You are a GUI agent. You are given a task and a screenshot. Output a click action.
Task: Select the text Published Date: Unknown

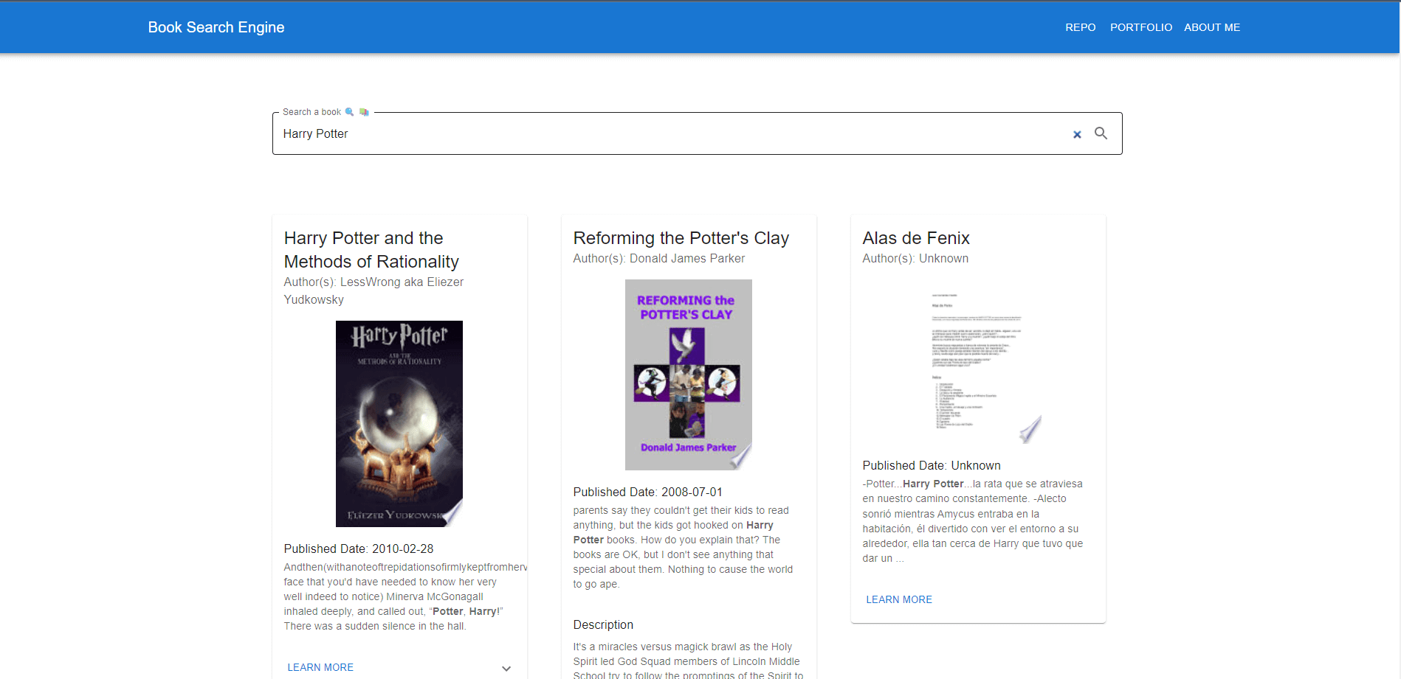click(x=932, y=465)
